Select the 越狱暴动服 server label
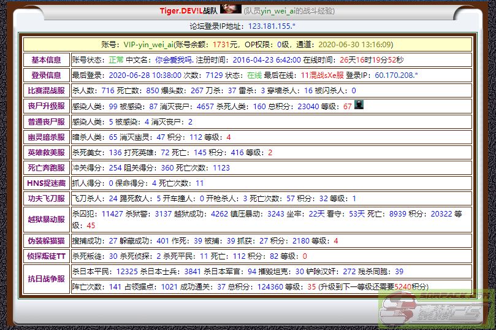 point(46,219)
